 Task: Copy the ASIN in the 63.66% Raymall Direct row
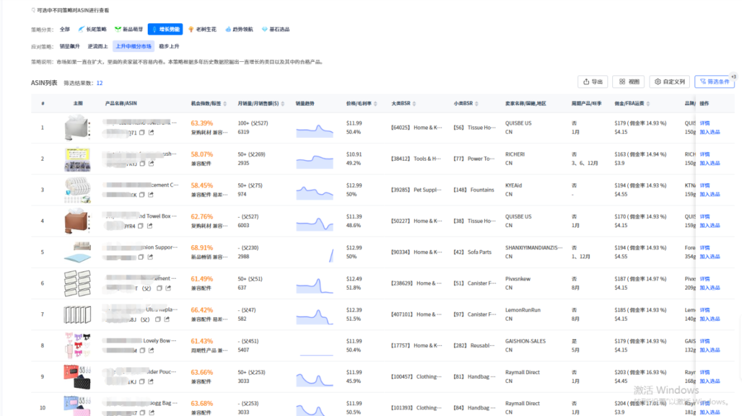[142, 382]
